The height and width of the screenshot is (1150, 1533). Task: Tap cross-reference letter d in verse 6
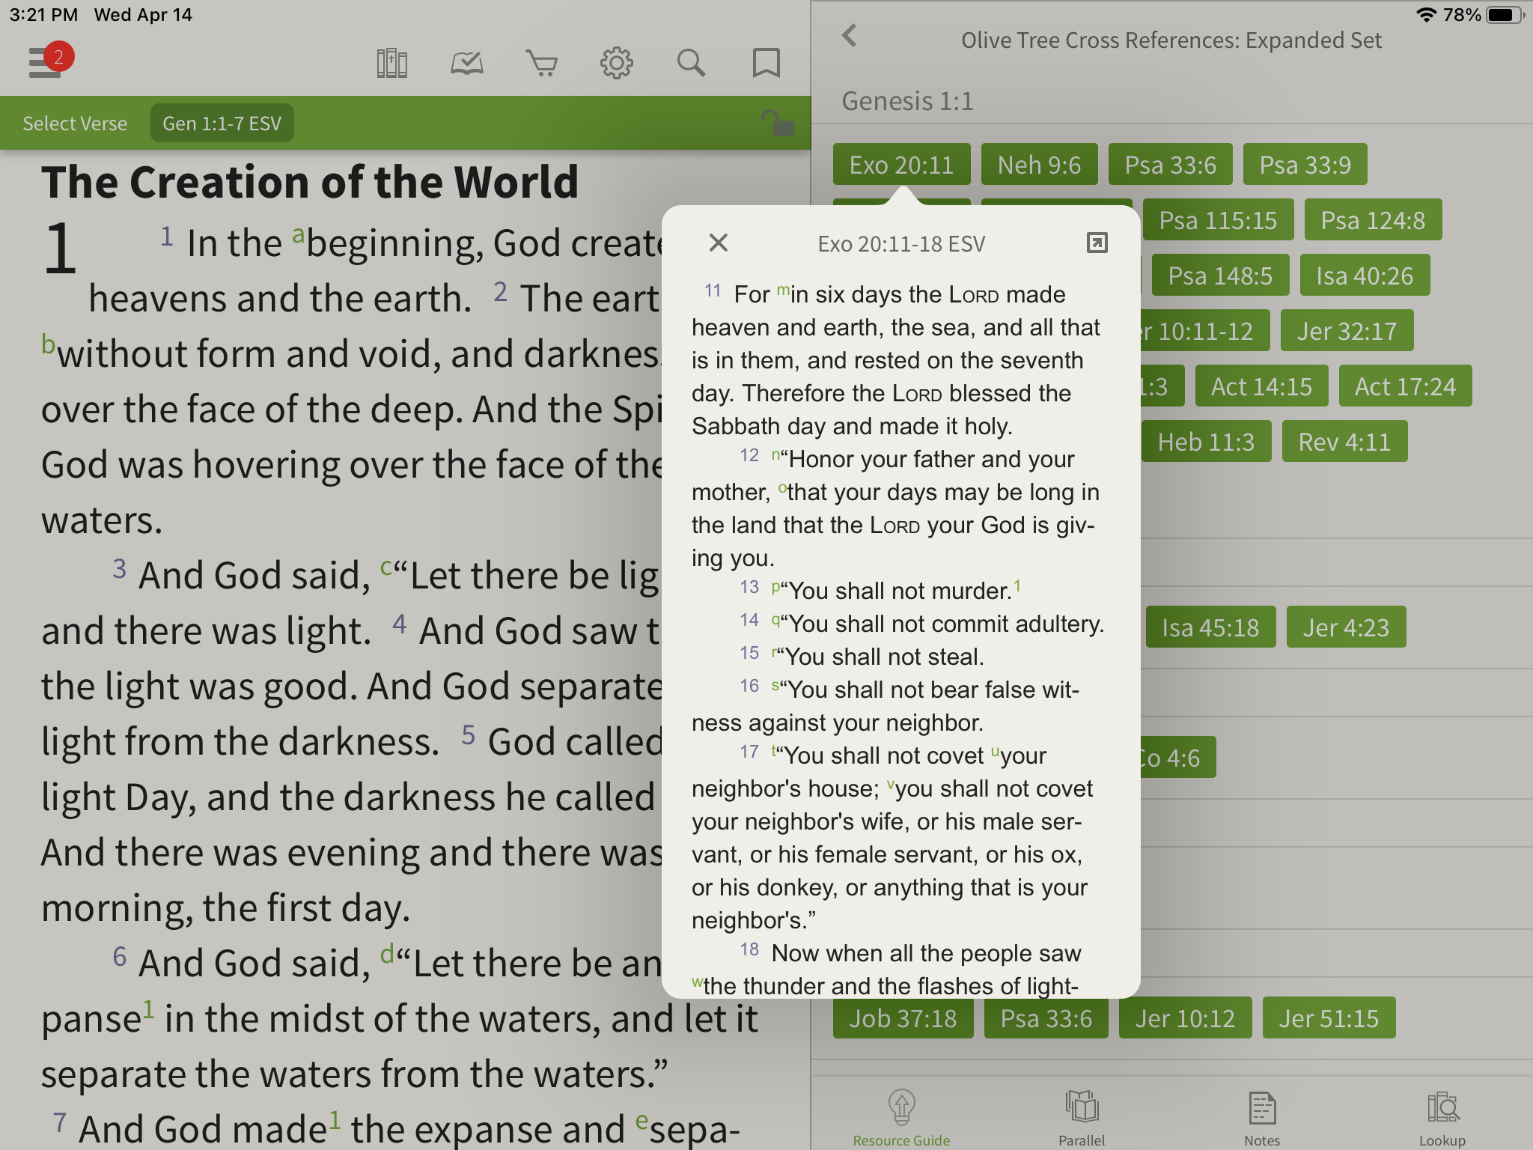click(387, 953)
